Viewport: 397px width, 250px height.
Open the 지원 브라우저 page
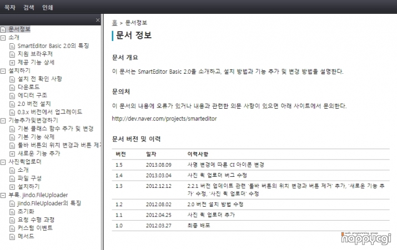(x=35, y=54)
